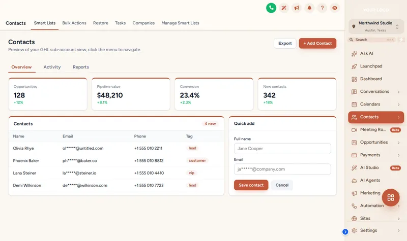Expand the Payments submenu chevron
The image size is (407, 241).
click(398, 155)
